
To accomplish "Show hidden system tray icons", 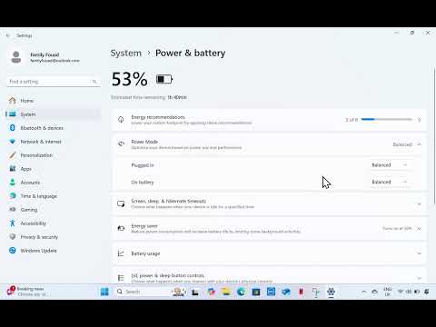I will click(x=364, y=292).
